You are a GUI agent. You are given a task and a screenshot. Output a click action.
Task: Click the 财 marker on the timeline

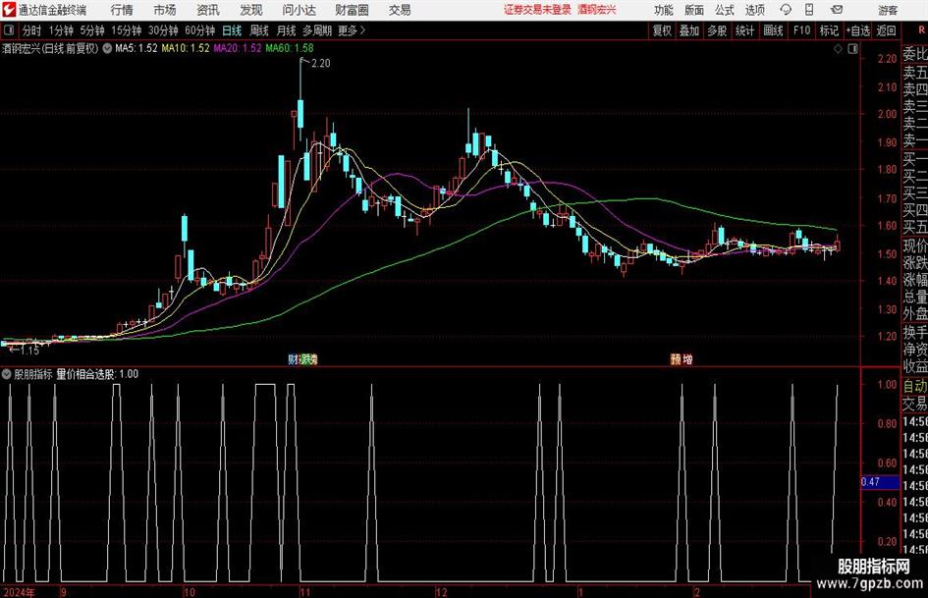pyautogui.click(x=293, y=359)
